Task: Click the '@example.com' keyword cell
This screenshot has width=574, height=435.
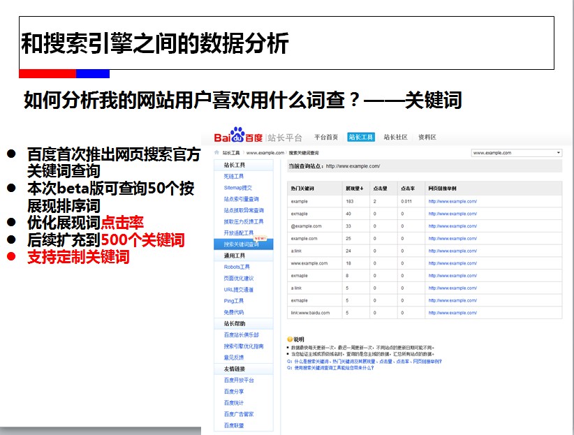Action: pyautogui.click(x=306, y=226)
